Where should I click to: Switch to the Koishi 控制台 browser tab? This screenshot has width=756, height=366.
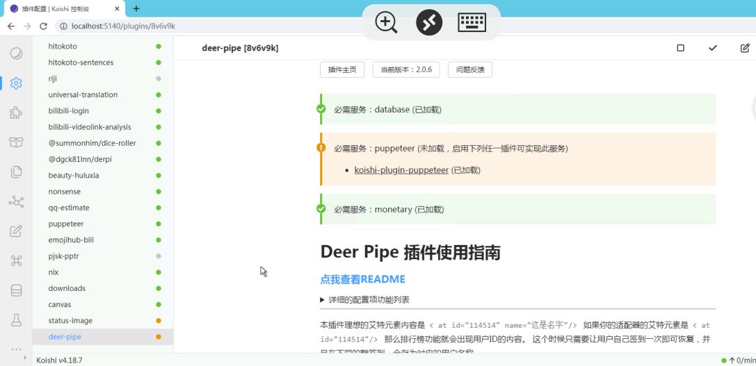point(66,8)
